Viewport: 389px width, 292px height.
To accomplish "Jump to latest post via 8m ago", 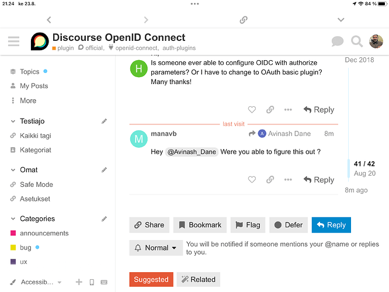I will 356,190.
